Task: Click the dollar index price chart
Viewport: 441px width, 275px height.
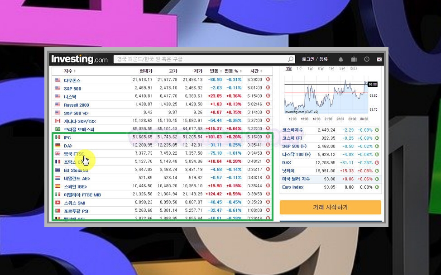Action: pos(326,95)
